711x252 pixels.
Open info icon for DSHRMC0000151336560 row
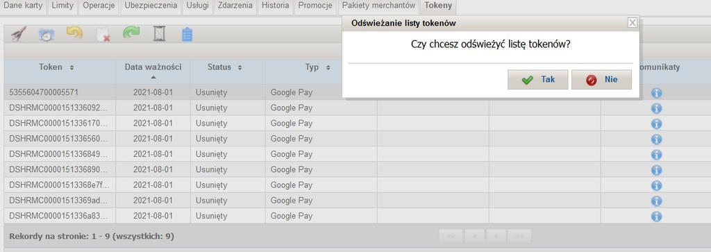(656, 139)
